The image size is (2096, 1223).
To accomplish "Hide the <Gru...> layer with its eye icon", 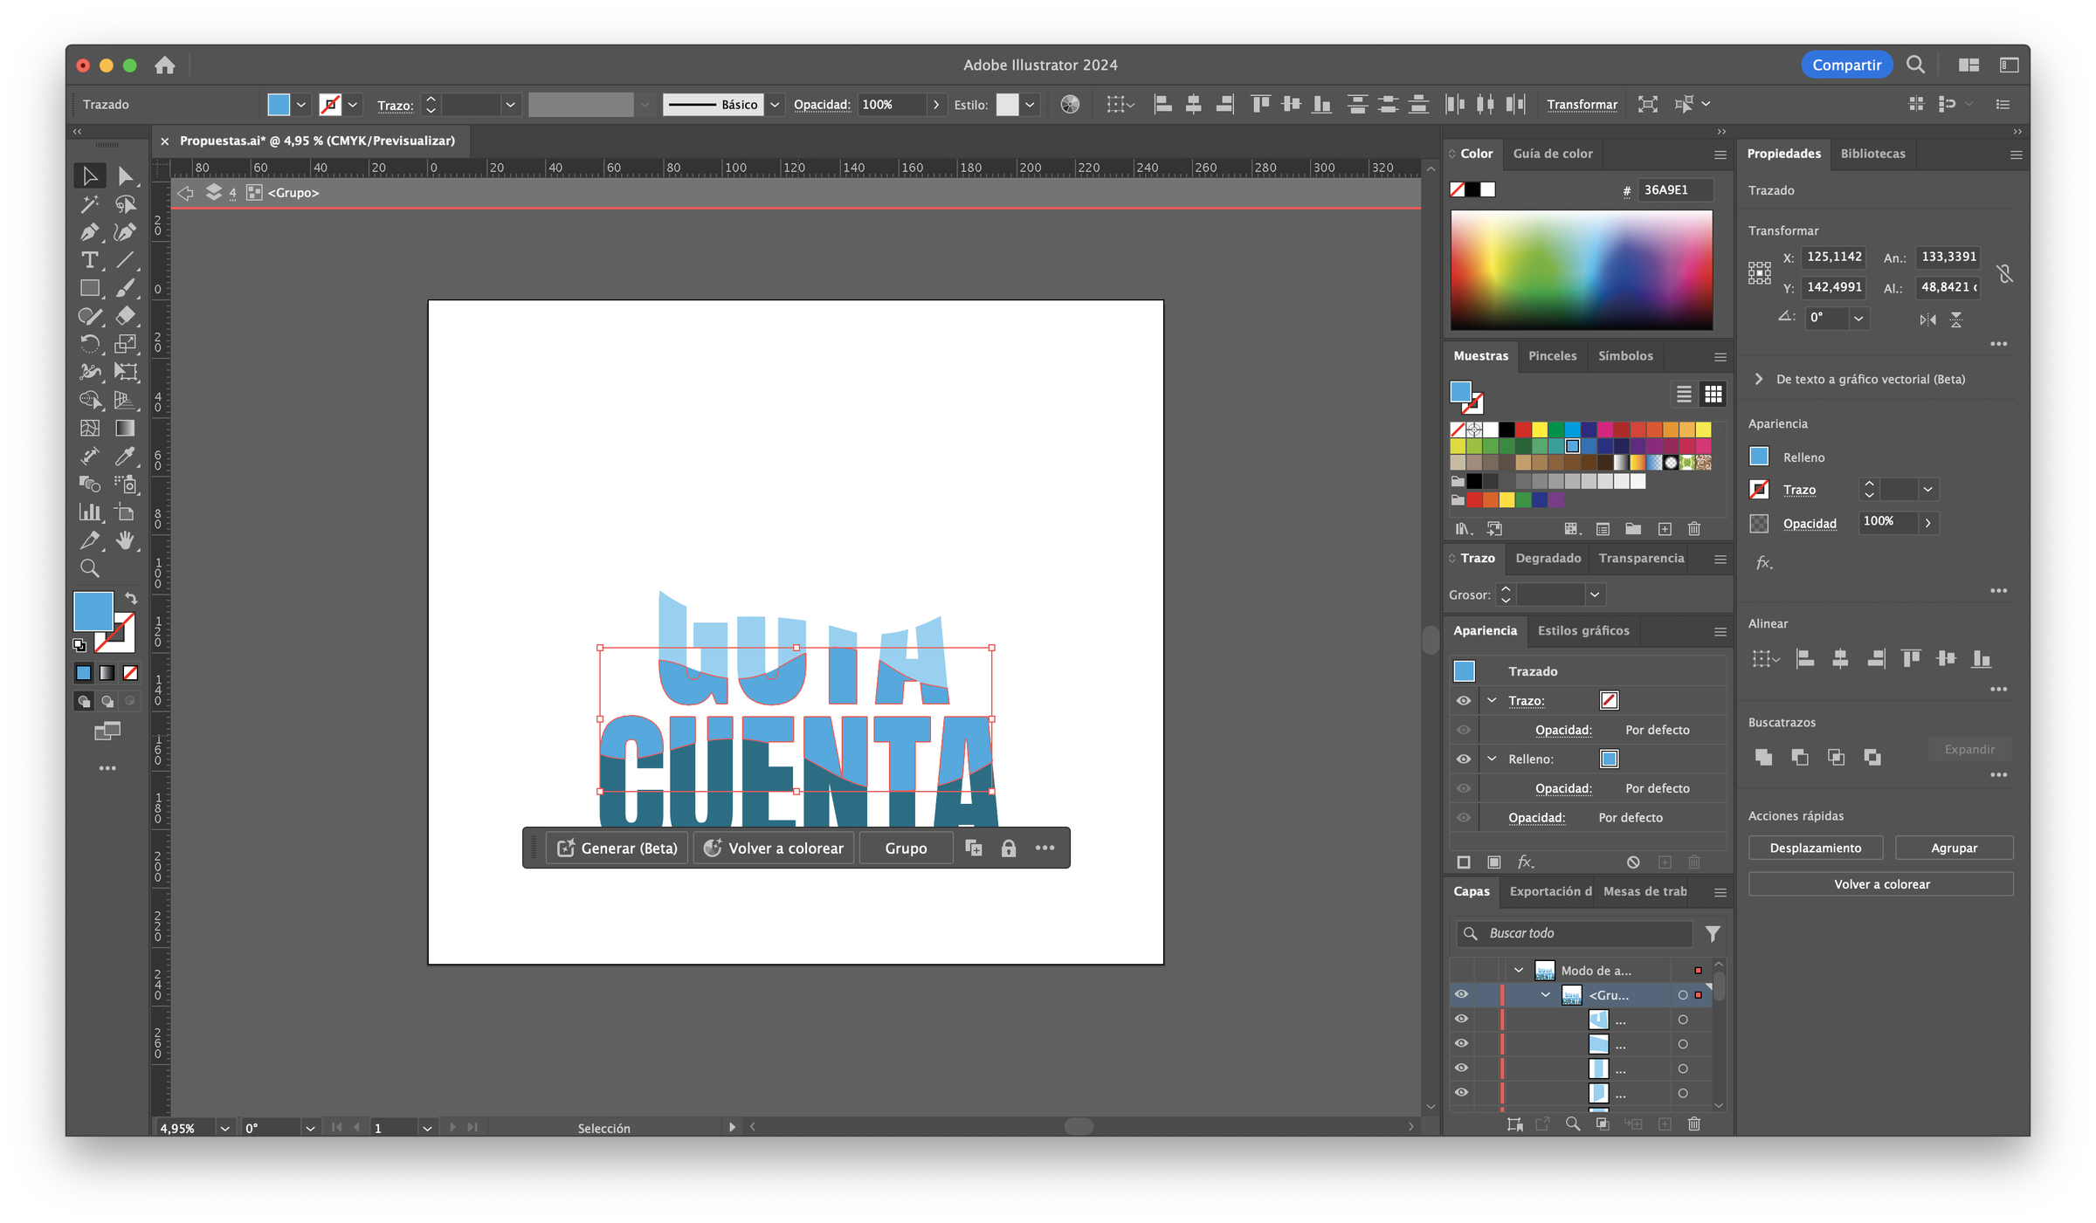I will [1461, 994].
